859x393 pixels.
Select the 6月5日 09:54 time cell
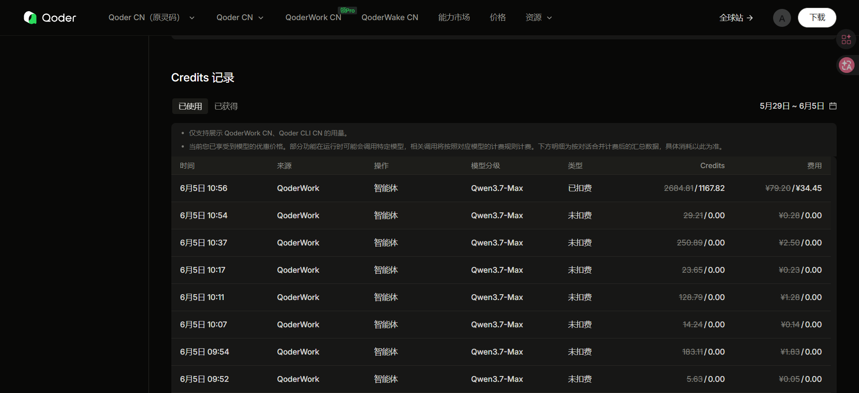coord(204,352)
